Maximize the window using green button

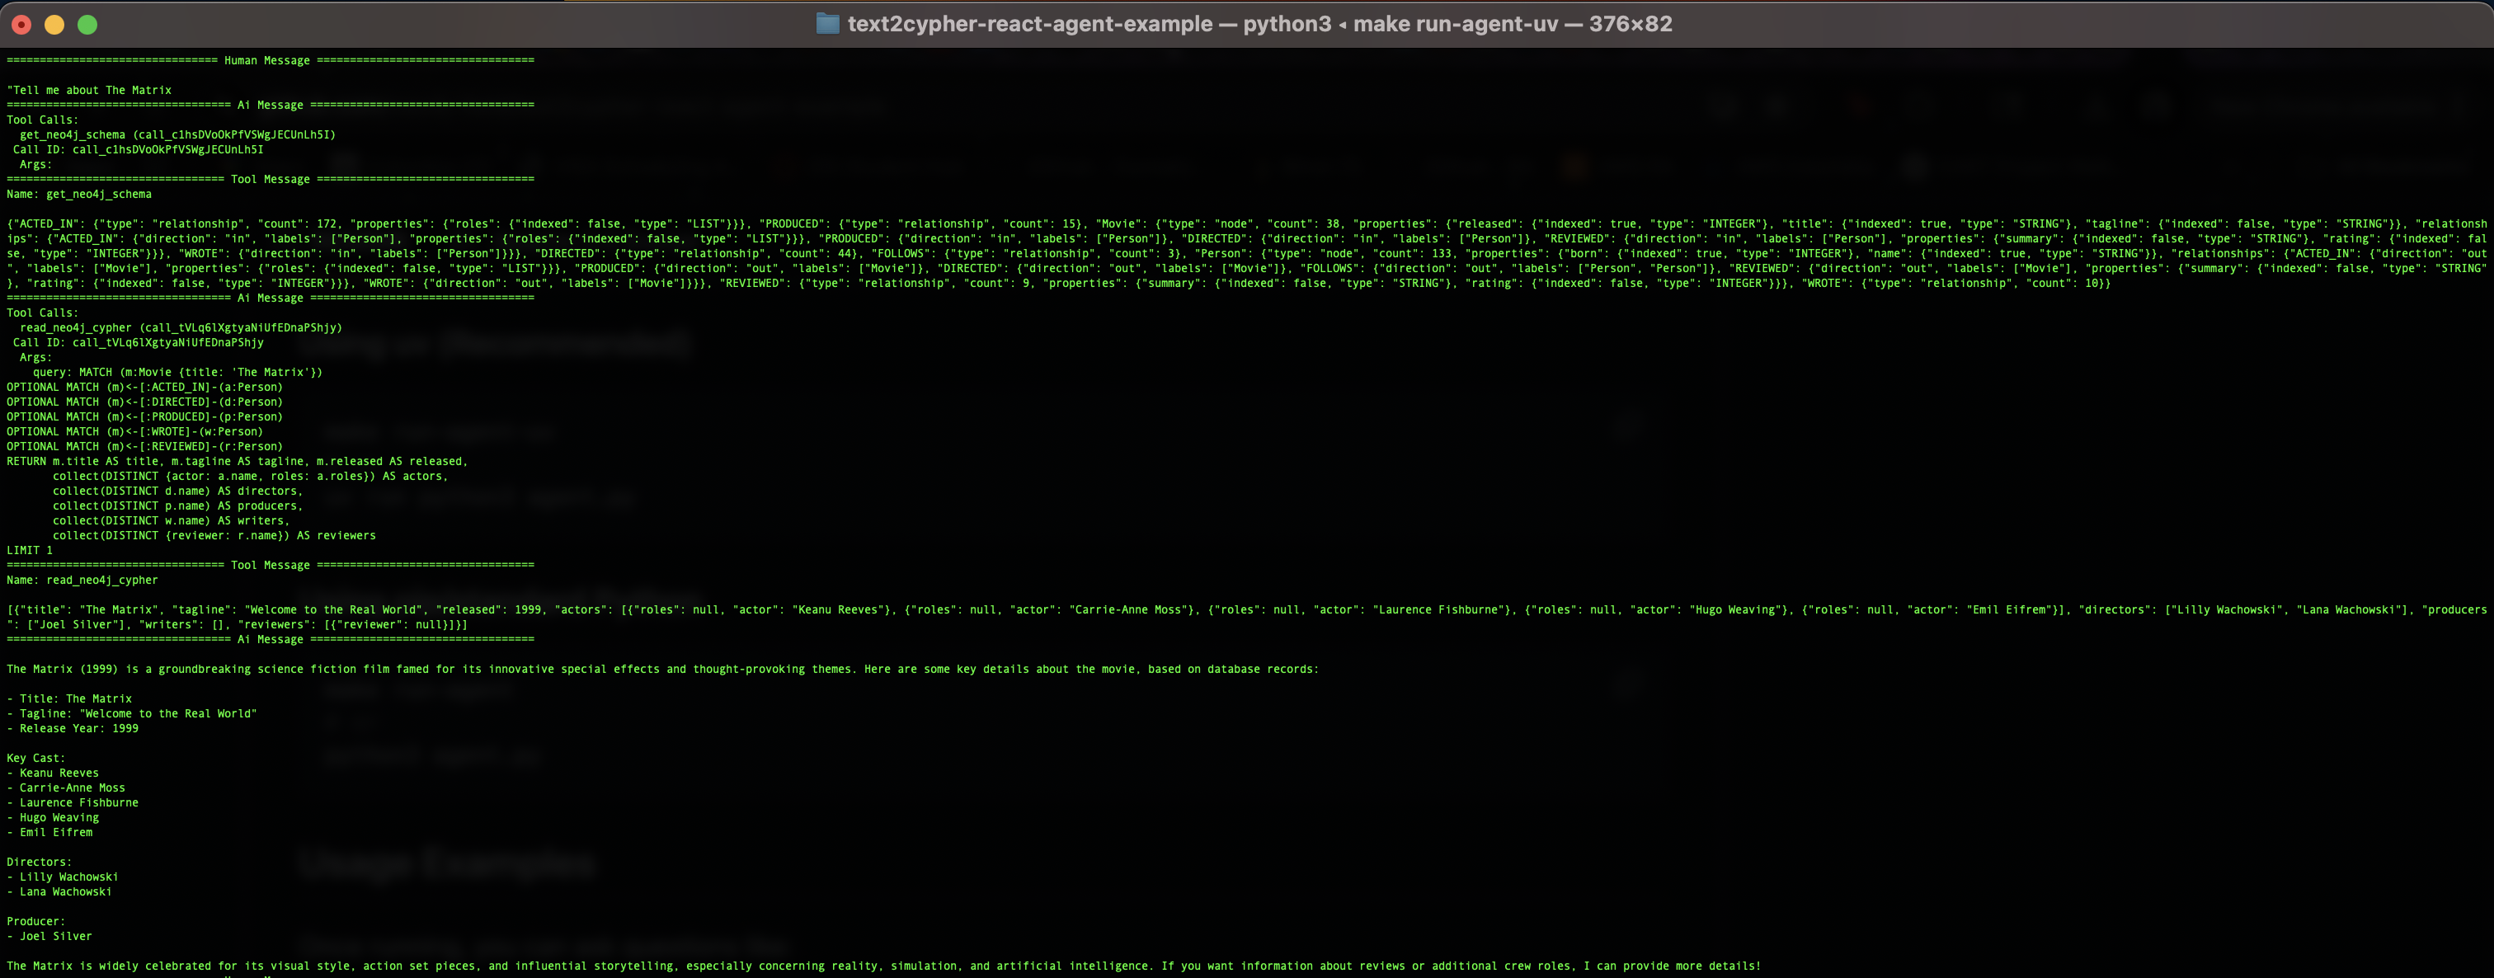87,26
